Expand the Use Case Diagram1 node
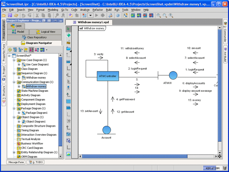This screenshot has height=172, width=229. pos(19,64)
